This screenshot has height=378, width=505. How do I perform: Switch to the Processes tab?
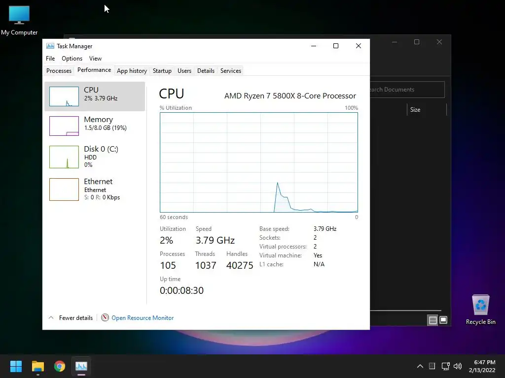(x=59, y=71)
